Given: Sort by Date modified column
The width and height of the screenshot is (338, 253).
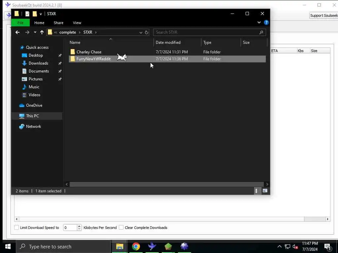Looking at the screenshot, I should point(177,42).
